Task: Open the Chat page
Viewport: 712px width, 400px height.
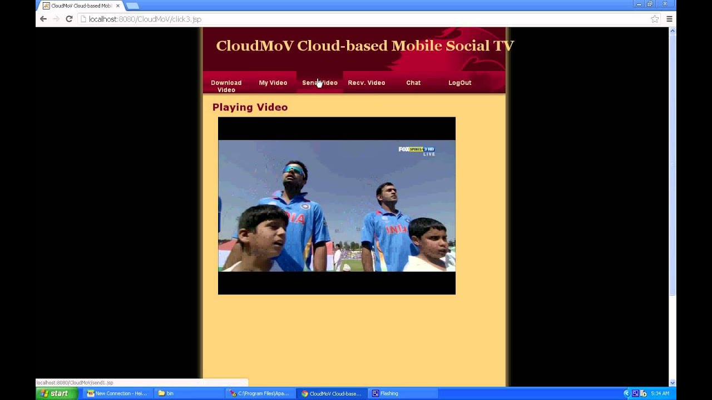Action: pos(413,83)
